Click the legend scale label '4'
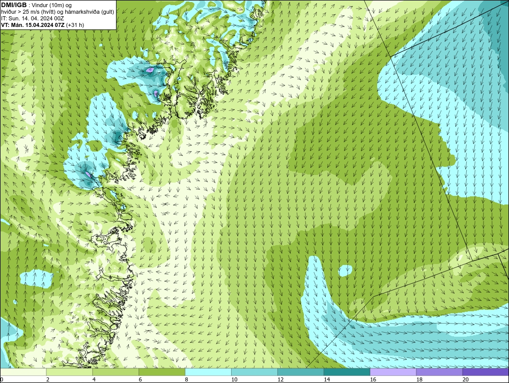The height and width of the screenshot is (383, 509). click(94, 379)
